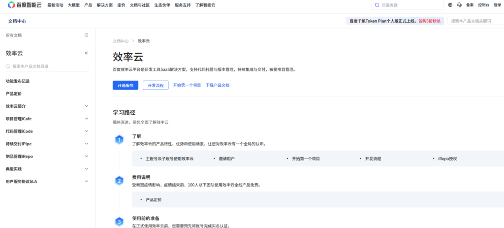Open the 开始第一个项目 link near the buttons

[187, 85]
